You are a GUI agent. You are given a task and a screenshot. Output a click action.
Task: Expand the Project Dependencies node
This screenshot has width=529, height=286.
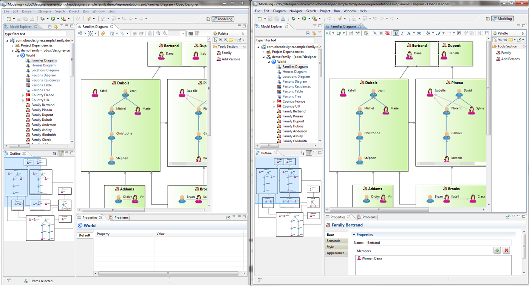click(x=12, y=45)
